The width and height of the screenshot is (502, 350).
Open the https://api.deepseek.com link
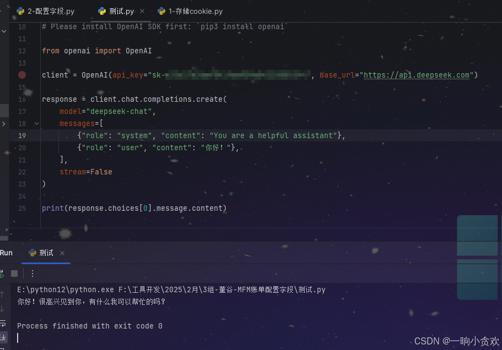click(x=417, y=75)
